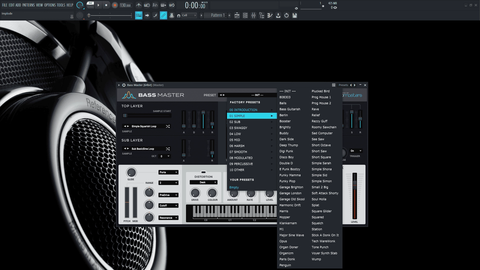The image size is (480, 270).
Task: Open the pitch Range dropdown showing 2
Action: coord(168,183)
